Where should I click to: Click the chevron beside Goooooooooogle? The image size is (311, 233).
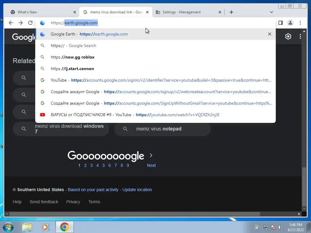(151, 155)
